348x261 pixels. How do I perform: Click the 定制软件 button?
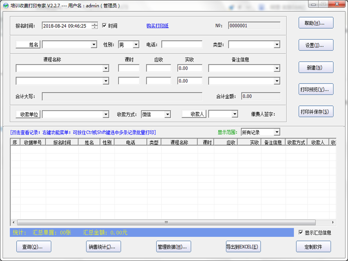tap(313, 247)
